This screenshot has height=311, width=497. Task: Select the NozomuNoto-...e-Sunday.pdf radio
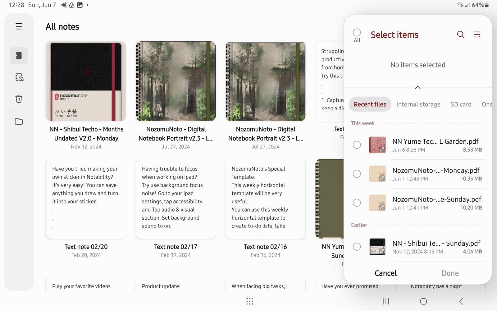tap(357, 203)
